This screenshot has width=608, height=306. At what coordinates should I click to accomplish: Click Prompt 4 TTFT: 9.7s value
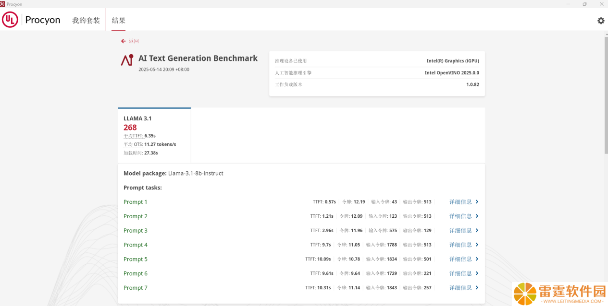coord(321,245)
